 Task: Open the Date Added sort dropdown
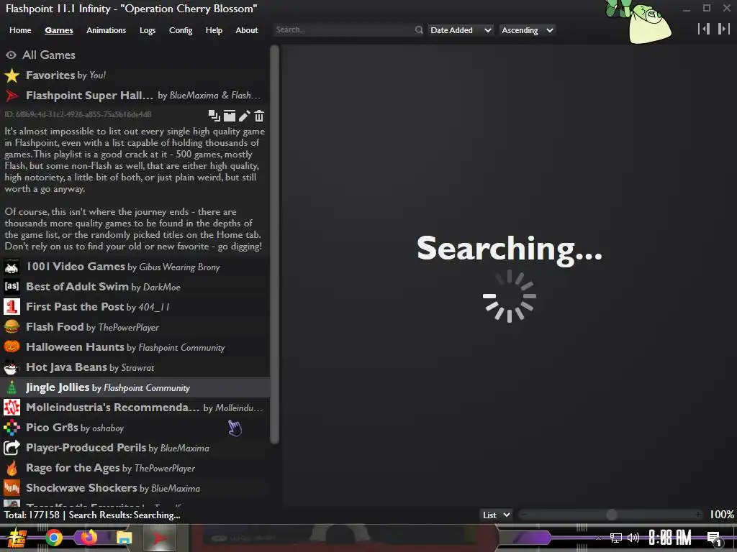[x=460, y=30]
